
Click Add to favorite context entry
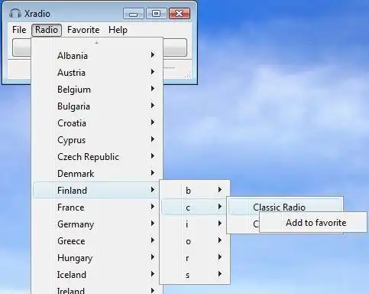[x=313, y=222]
